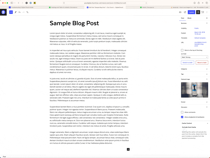Expand the Tags section
This screenshot has width=210, height=158.
pos(207,74)
